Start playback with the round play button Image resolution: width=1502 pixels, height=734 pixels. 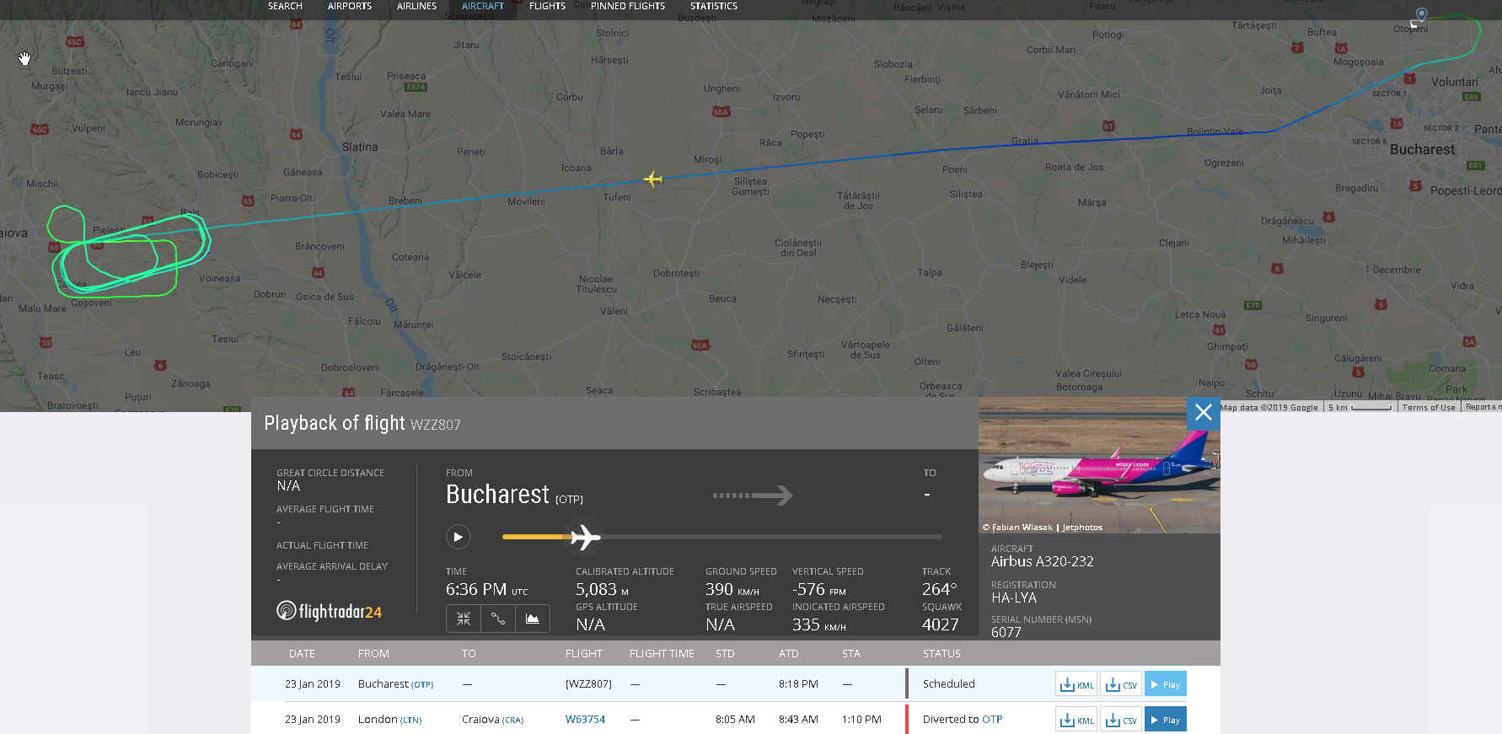click(458, 537)
